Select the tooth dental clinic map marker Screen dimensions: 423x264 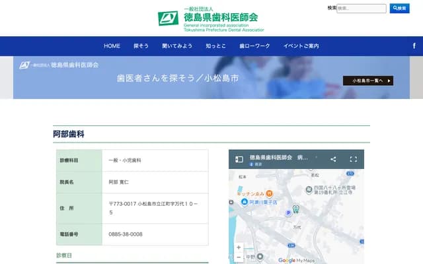[296, 209]
